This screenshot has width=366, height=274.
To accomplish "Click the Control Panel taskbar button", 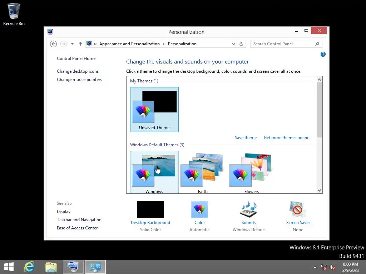I will [95, 267].
